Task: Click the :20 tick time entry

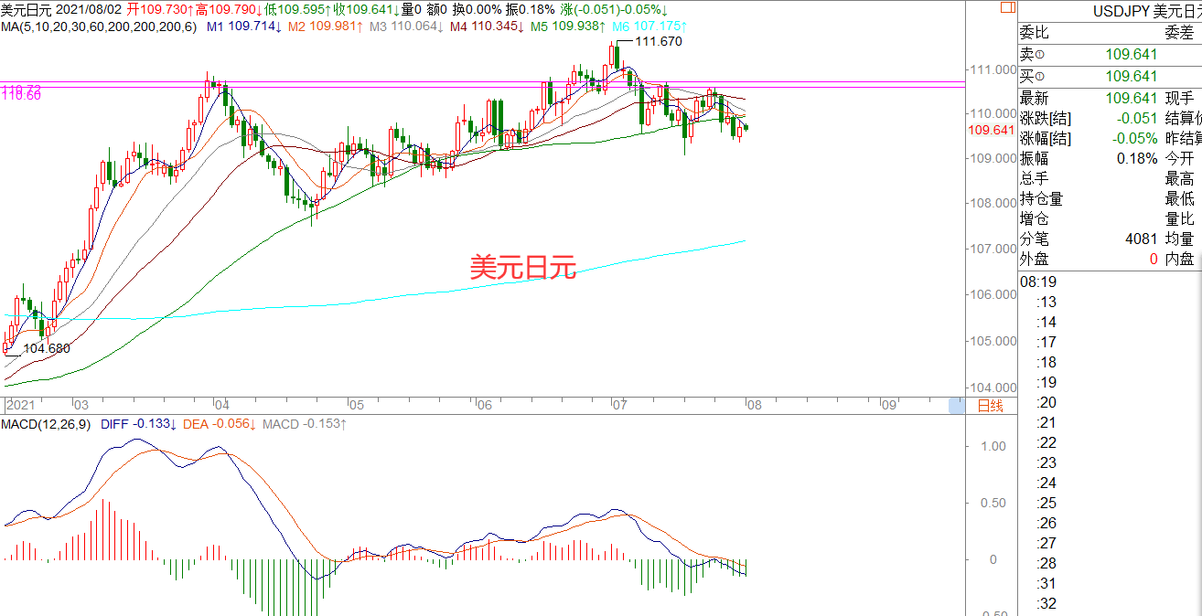Action: [1046, 403]
